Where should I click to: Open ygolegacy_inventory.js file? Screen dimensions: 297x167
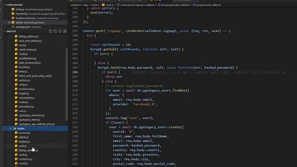(x=32, y=115)
